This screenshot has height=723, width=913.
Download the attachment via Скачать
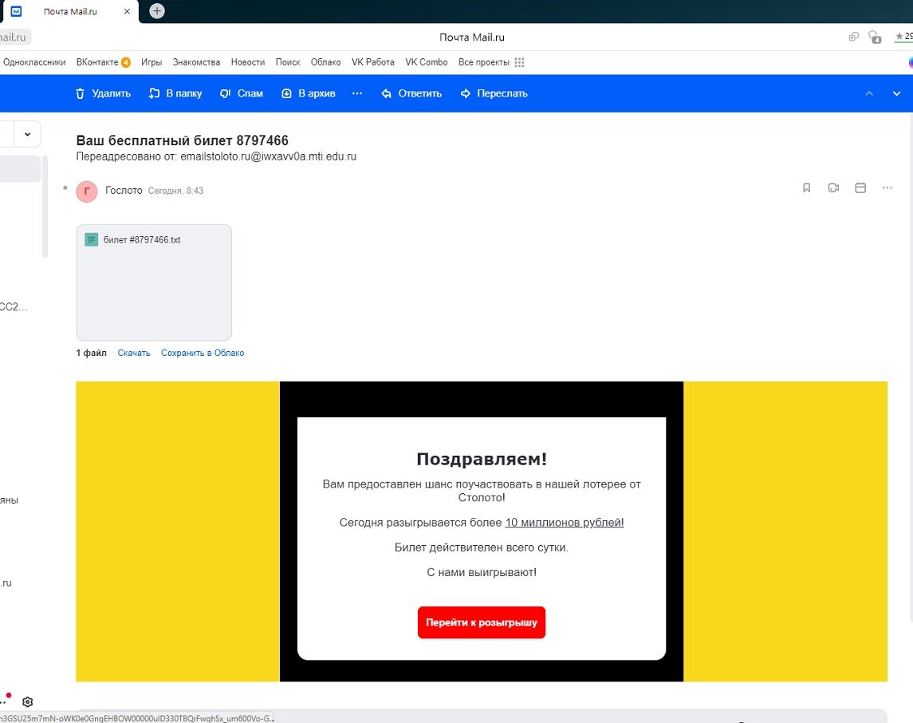tap(134, 353)
